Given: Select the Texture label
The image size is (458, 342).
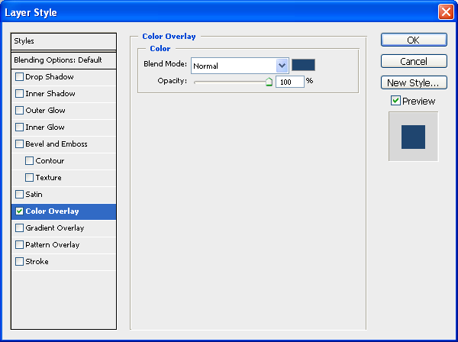Looking at the screenshot, I should tap(49, 178).
